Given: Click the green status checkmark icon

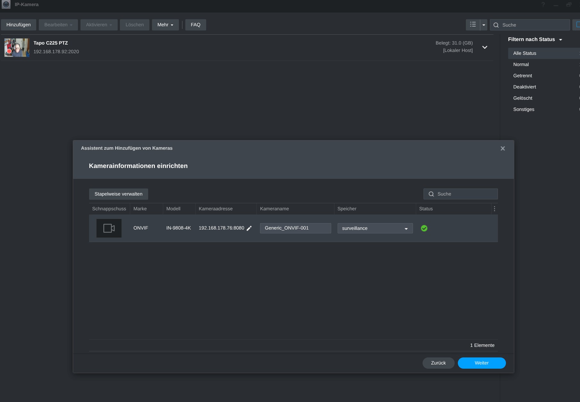Looking at the screenshot, I should (424, 228).
